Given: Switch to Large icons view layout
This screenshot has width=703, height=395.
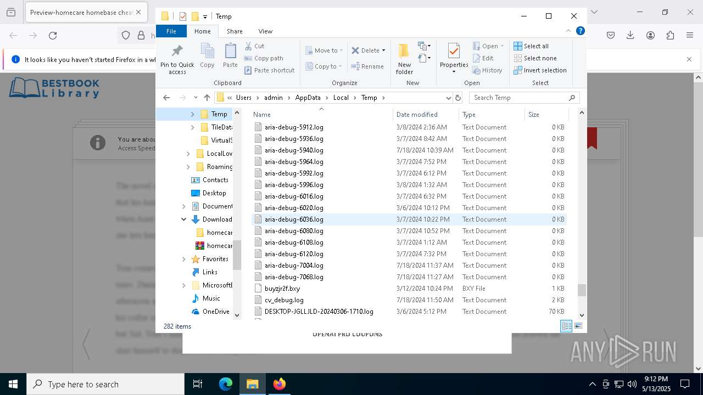Looking at the screenshot, I should click(x=578, y=326).
